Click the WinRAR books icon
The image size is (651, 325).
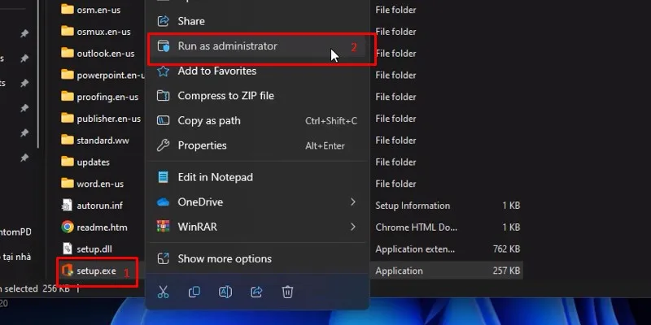pos(164,227)
